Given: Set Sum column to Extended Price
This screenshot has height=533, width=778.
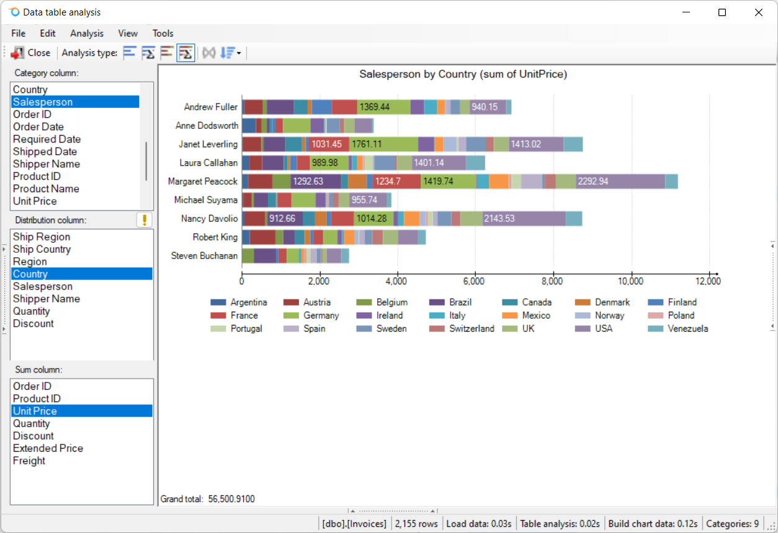Looking at the screenshot, I should pyautogui.click(x=48, y=448).
